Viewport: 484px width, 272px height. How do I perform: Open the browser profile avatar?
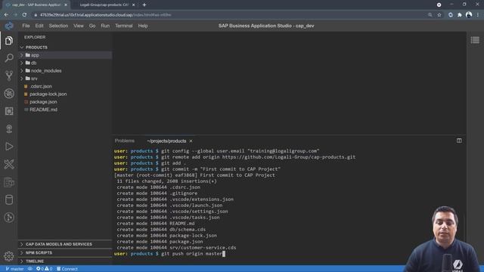tap(469, 14)
